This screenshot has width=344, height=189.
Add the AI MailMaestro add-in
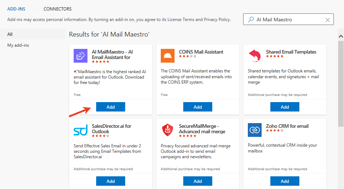pos(111,107)
